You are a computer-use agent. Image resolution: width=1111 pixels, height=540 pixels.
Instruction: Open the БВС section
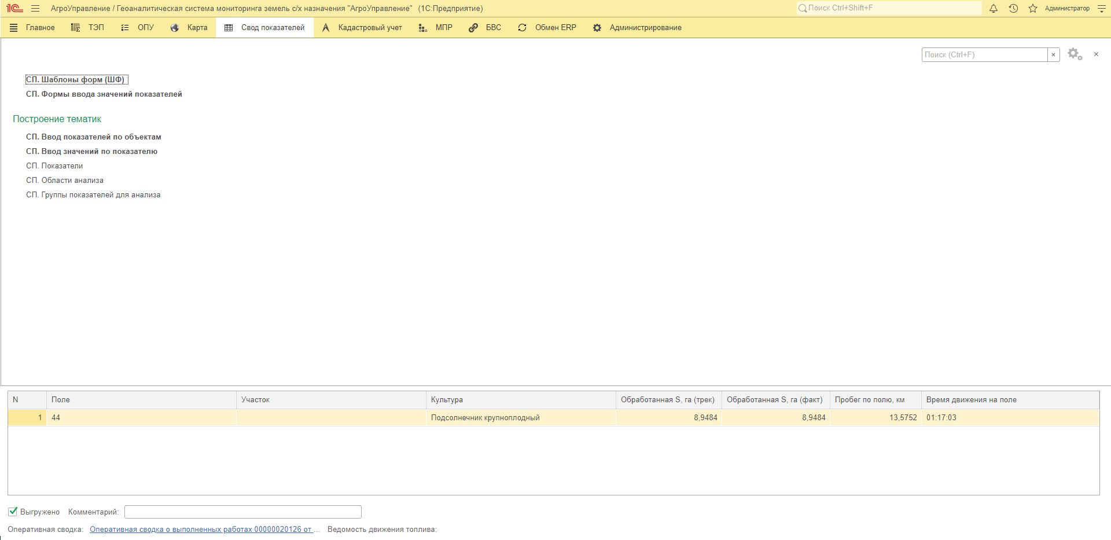494,28
